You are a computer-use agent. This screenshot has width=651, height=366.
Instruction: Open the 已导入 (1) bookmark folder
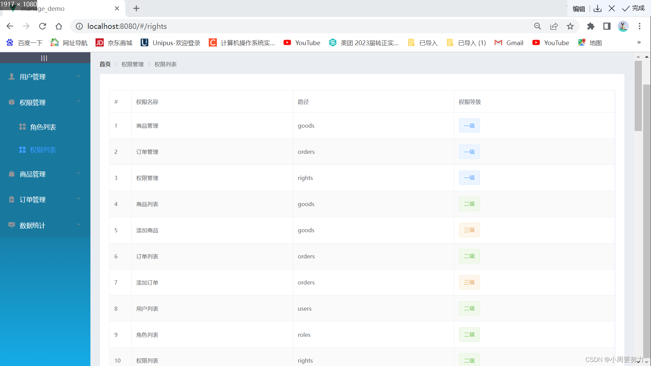tap(466, 43)
